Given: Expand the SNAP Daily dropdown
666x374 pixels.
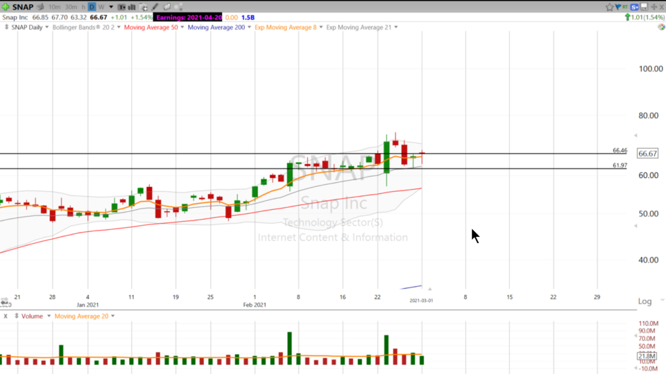Looking at the screenshot, I should click(x=46, y=27).
